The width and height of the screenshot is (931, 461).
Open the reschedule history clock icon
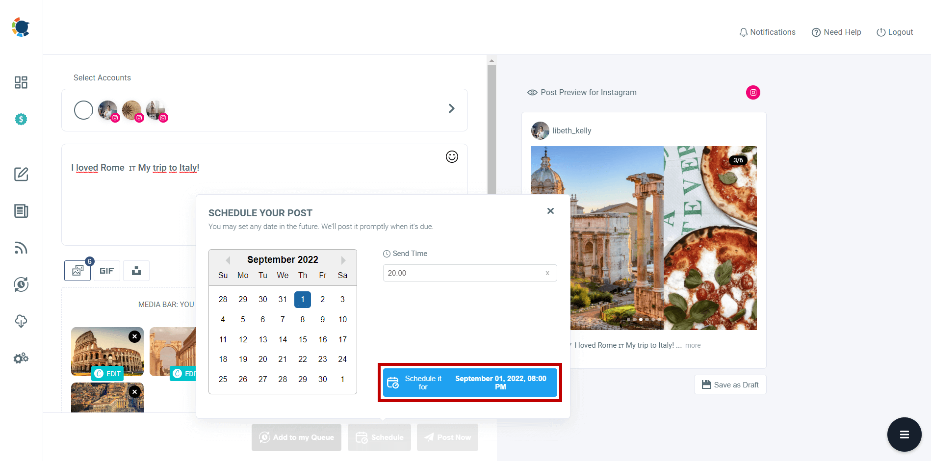[21, 284]
